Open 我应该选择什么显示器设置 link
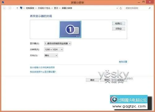The image size is (155, 112). click(43, 72)
